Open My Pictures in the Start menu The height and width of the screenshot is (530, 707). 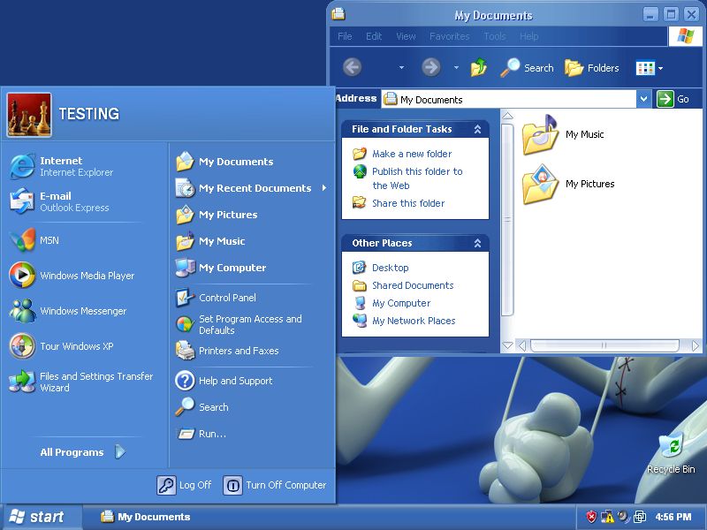217,215
